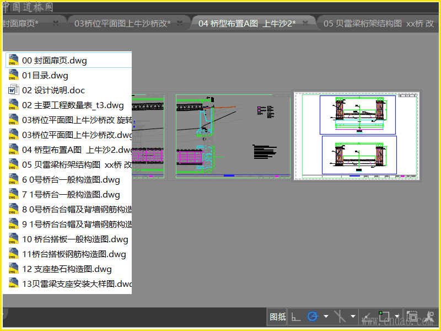
Task: Select file 02 设计说明.doc
Action: (68, 90)
